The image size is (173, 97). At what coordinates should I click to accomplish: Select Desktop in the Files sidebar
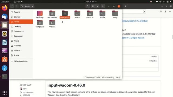(x=21, y=26)
